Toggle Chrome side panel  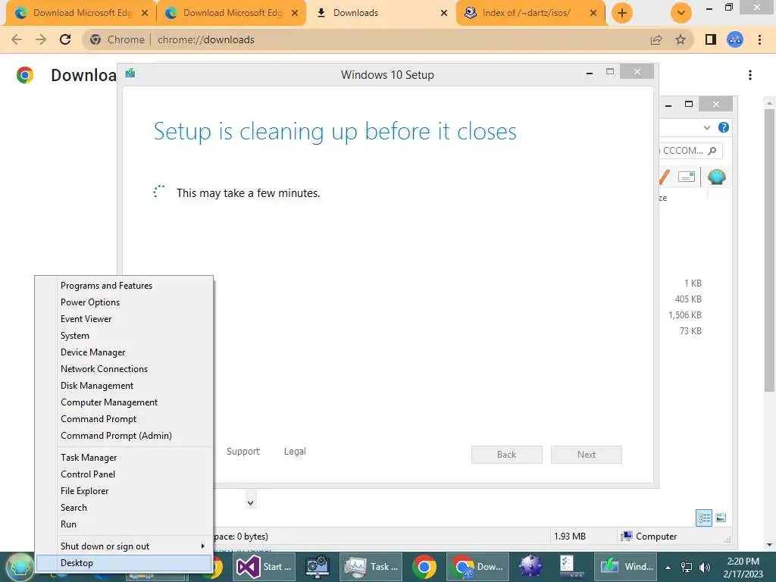pyautogui.click(x=711, y=39)
